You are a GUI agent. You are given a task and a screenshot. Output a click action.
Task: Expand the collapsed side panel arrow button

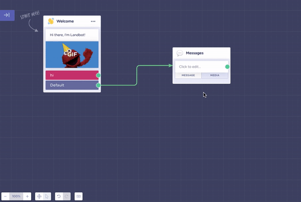click(7, 15)
